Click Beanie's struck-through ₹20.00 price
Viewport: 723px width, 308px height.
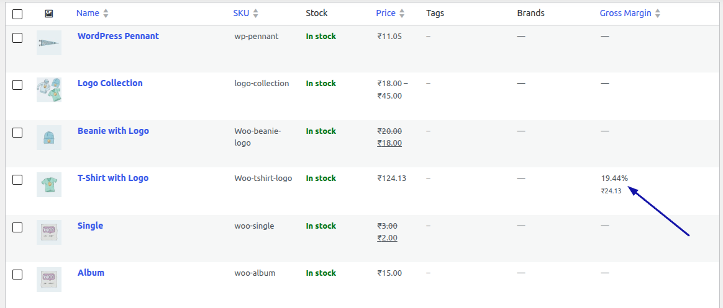pyautogui.click(x=389, y=131)
